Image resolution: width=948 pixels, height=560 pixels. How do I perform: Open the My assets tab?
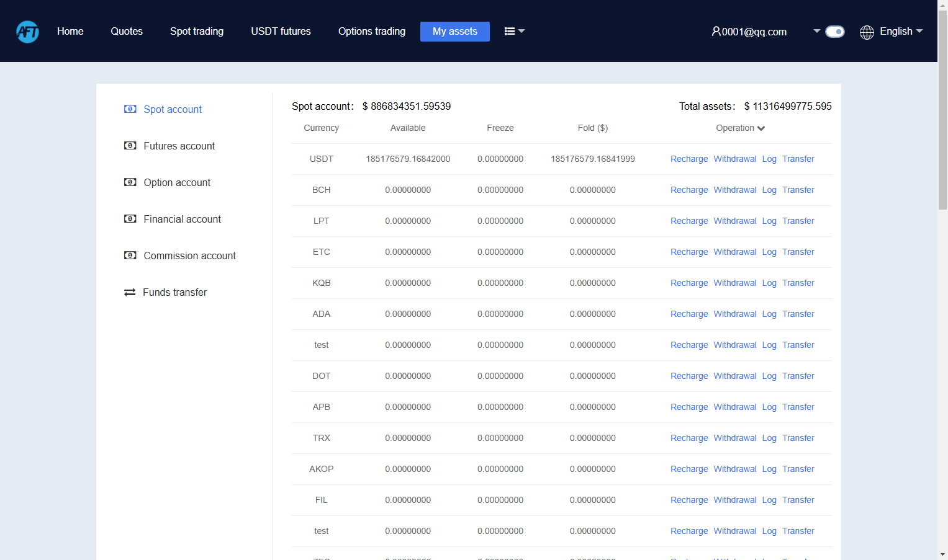(455, 32)
